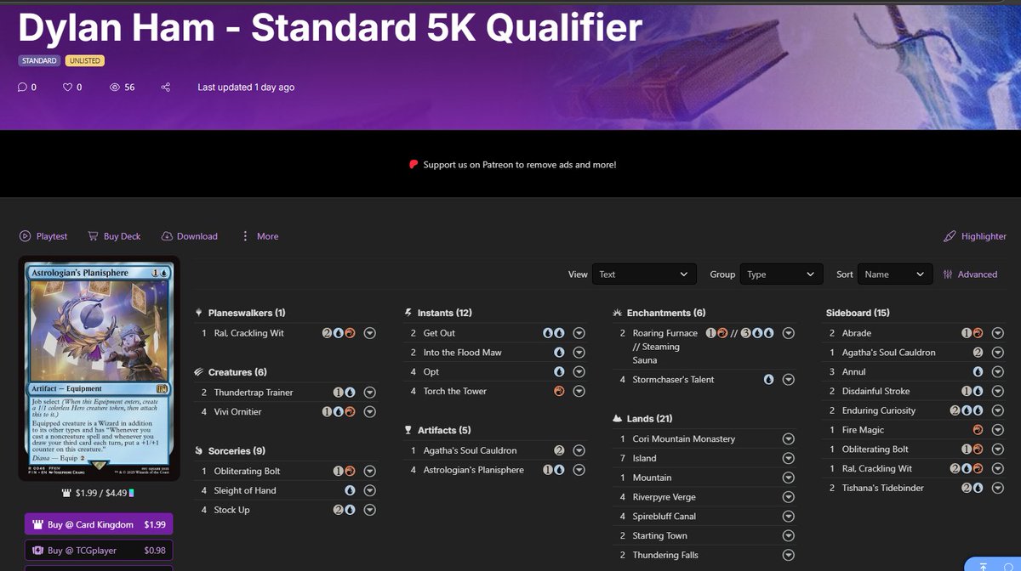
Task: Click the comments icon showing 0
Action: coord(22,88)
